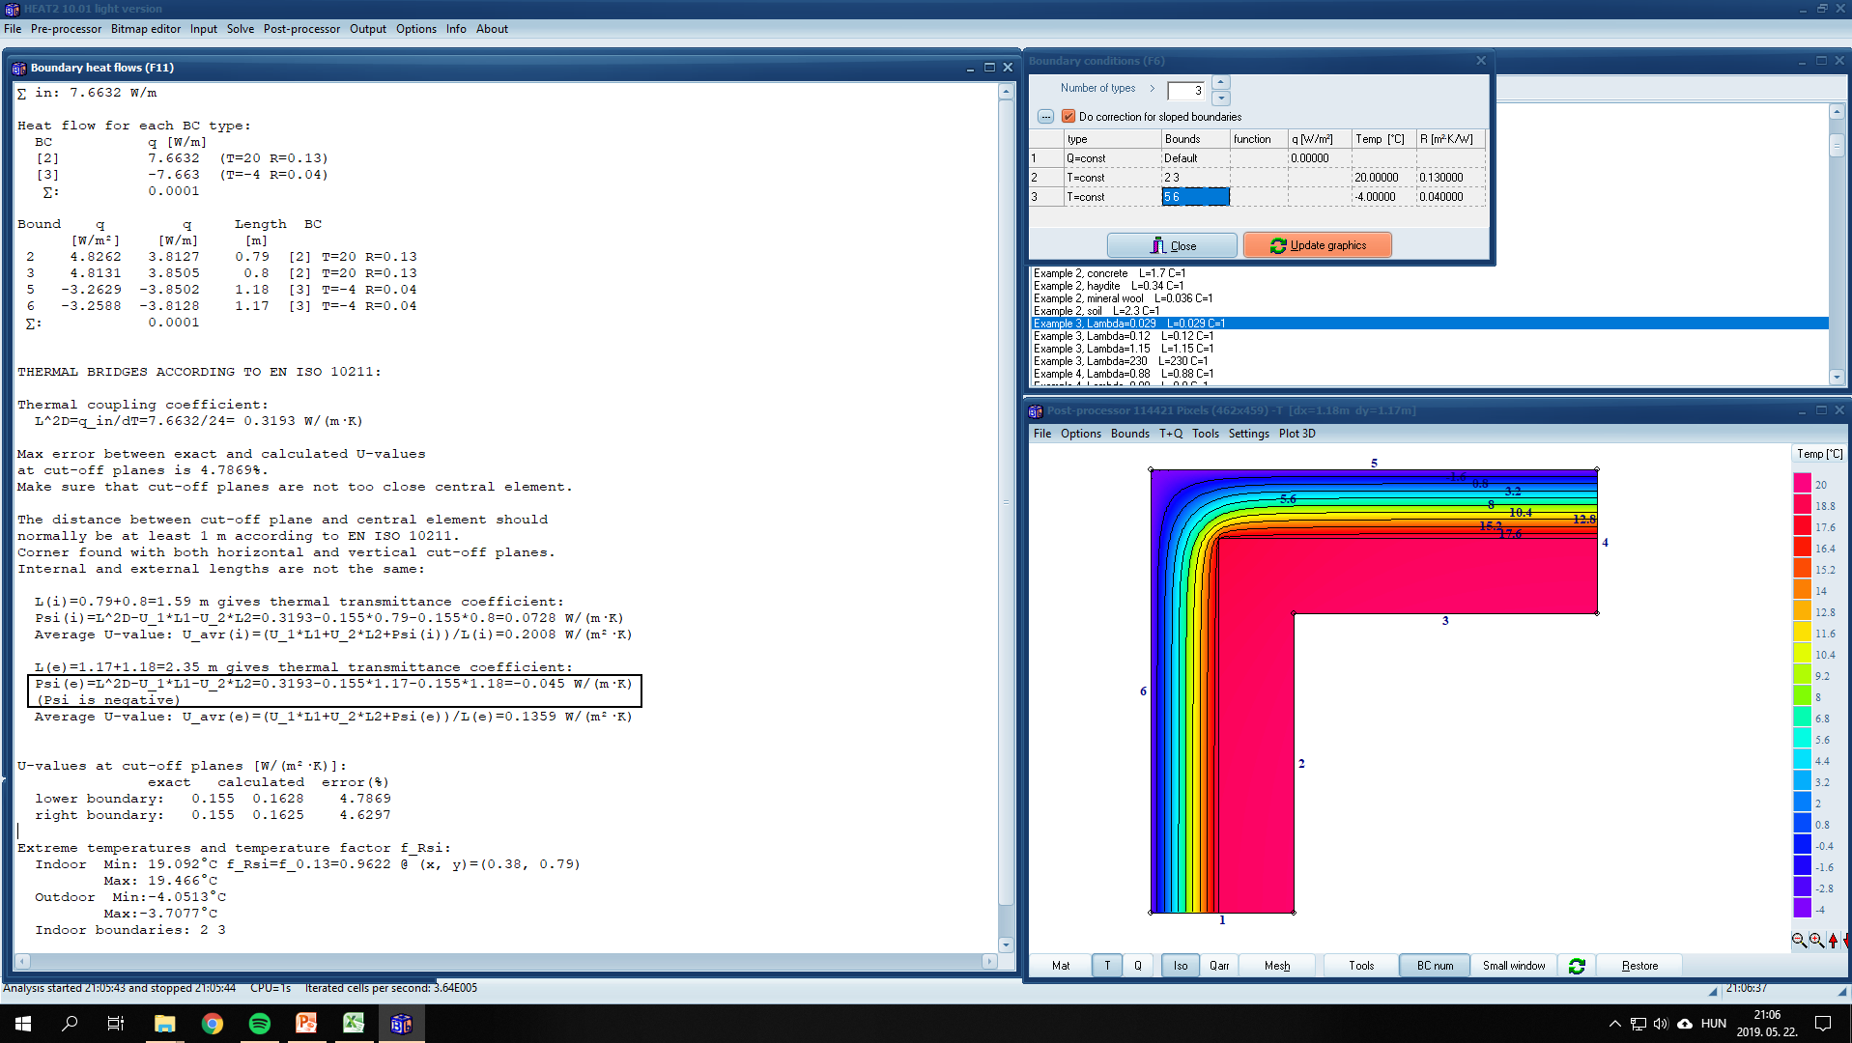Click the Number of types input field
The width and height of the screenshot is (1852, 1043).
1186,91
